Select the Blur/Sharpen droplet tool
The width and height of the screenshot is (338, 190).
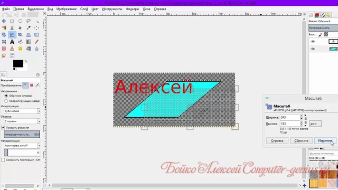click(x=36, y=49)
